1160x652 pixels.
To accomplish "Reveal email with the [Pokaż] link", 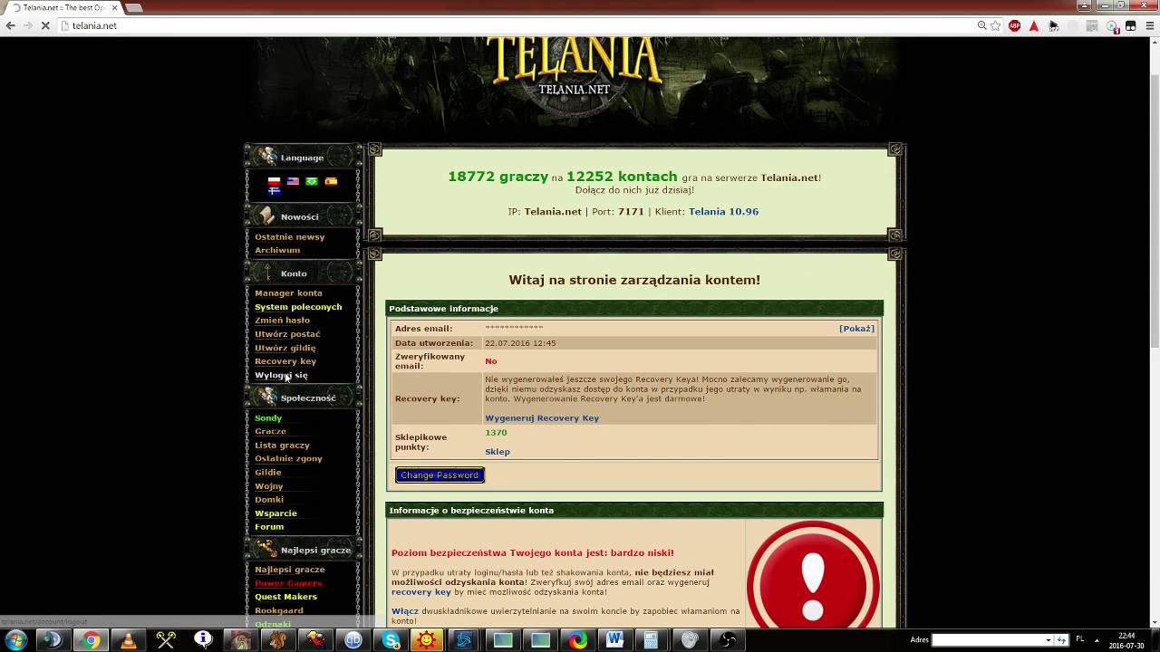I will click(x=856, y=329).
